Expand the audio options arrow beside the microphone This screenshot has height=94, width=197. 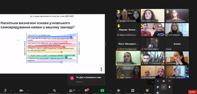click(x=11, y=90)
